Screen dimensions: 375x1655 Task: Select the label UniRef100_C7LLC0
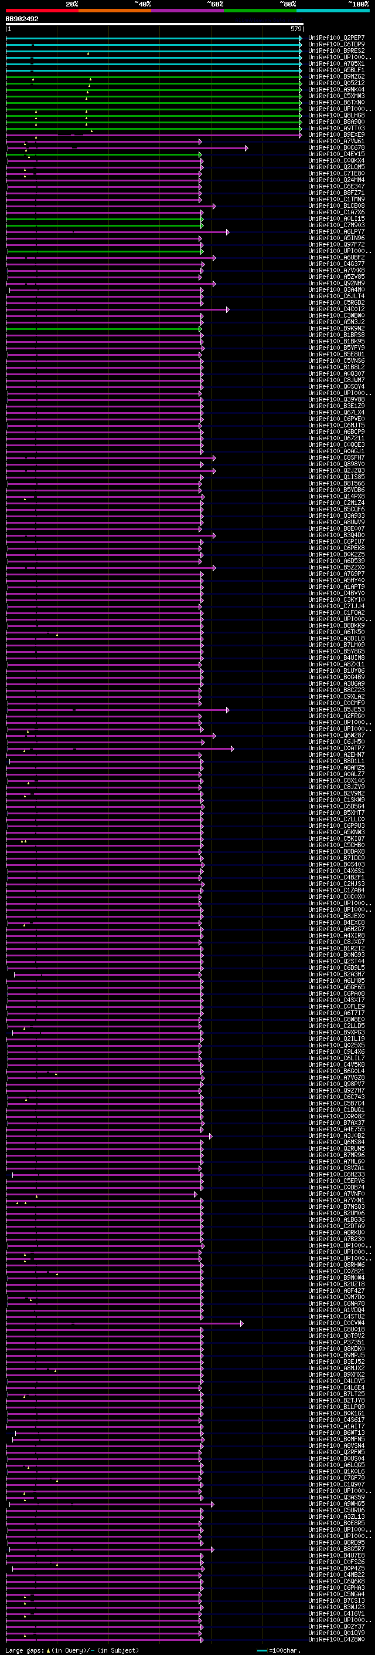point(336,819)
